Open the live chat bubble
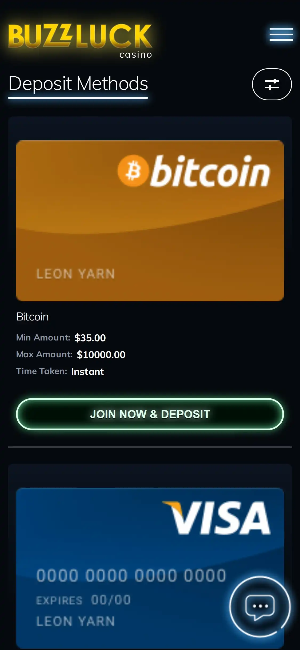Viewport: 300px width, 650px height. (x=260, y=607)
